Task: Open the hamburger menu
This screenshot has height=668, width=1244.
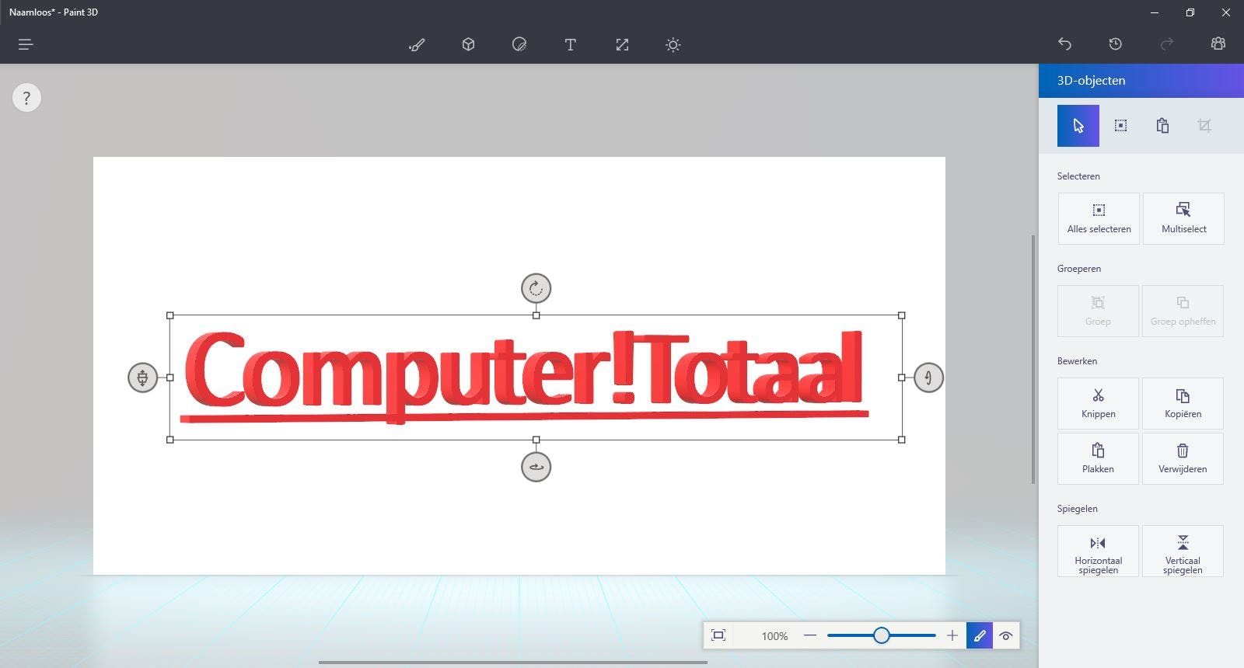Action: pyautogui.click(x=26, y=44)
